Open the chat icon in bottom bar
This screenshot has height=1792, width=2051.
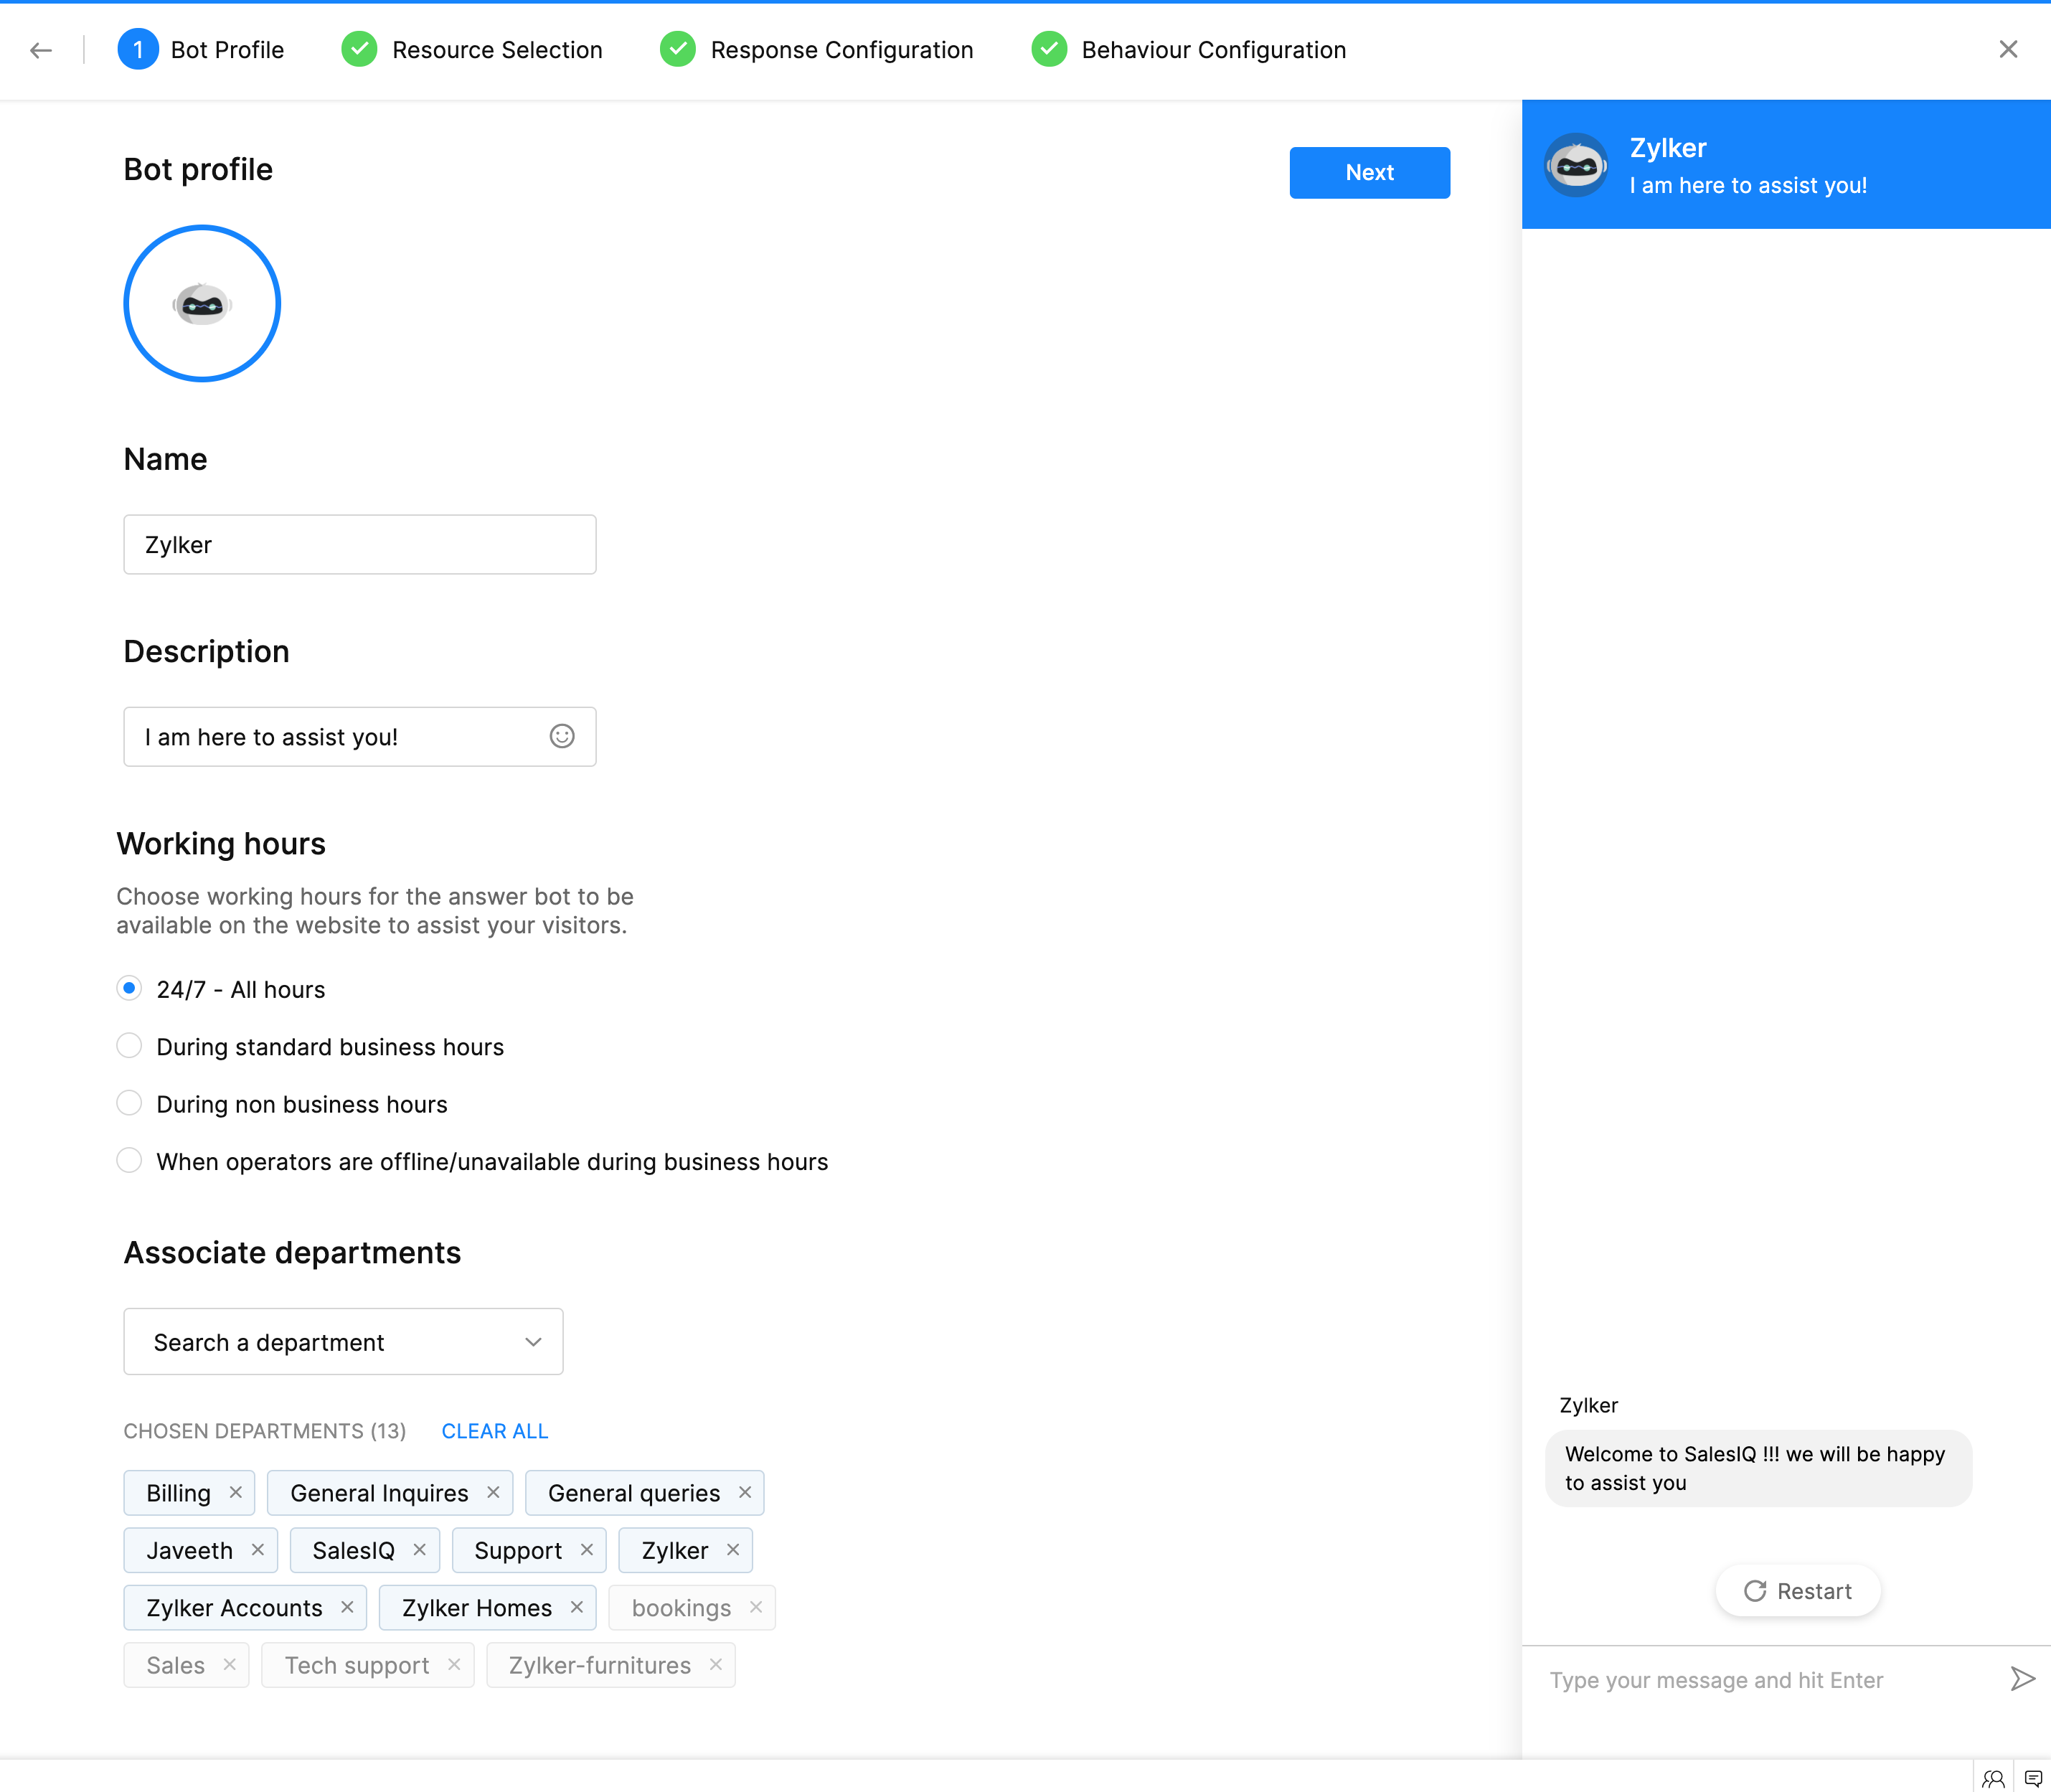point(2033,1778)
